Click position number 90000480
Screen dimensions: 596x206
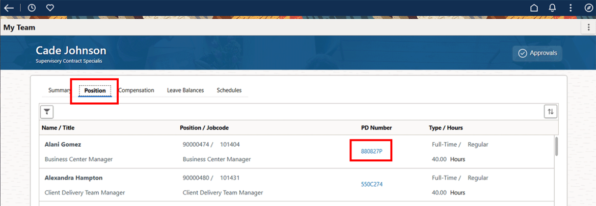point(196,178)
